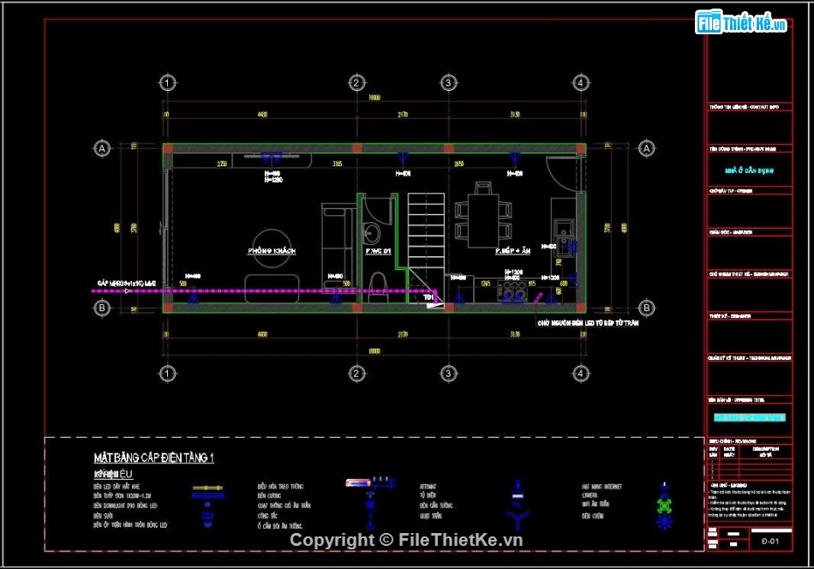Click the Đ-01 sheet number box
814x569 pixels.
(769, 541)
